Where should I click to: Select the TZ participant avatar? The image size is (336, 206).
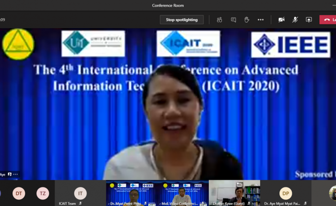click(43, 193)
